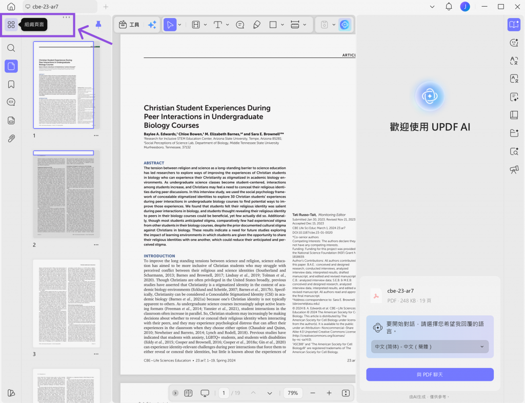Start slideshow presentation mode icon
This screenshot has height=403, width=525.
205,393
